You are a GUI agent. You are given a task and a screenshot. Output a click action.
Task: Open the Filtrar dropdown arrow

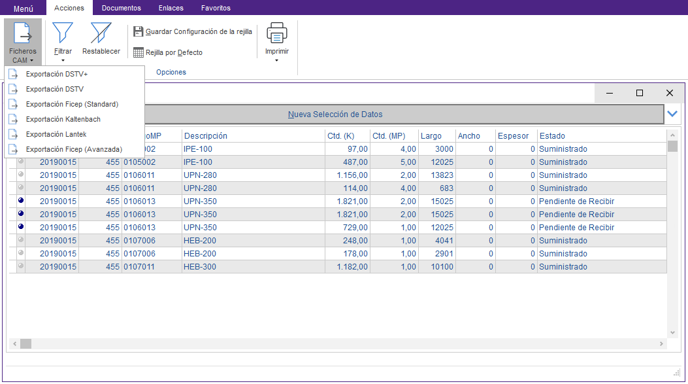pos(63,61)
